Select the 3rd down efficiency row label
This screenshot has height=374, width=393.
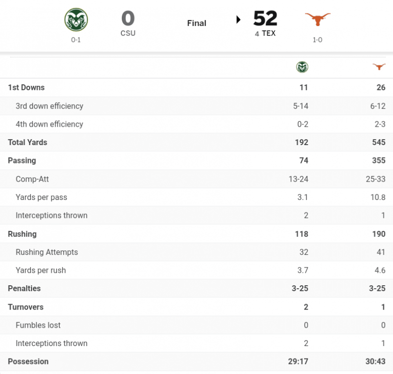click(49, 106)
